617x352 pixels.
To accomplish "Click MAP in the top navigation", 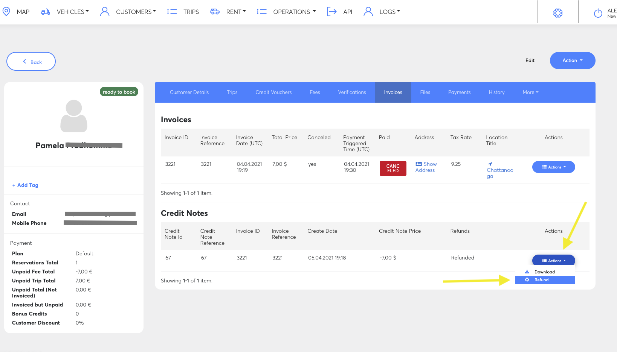I will point(23,12).
